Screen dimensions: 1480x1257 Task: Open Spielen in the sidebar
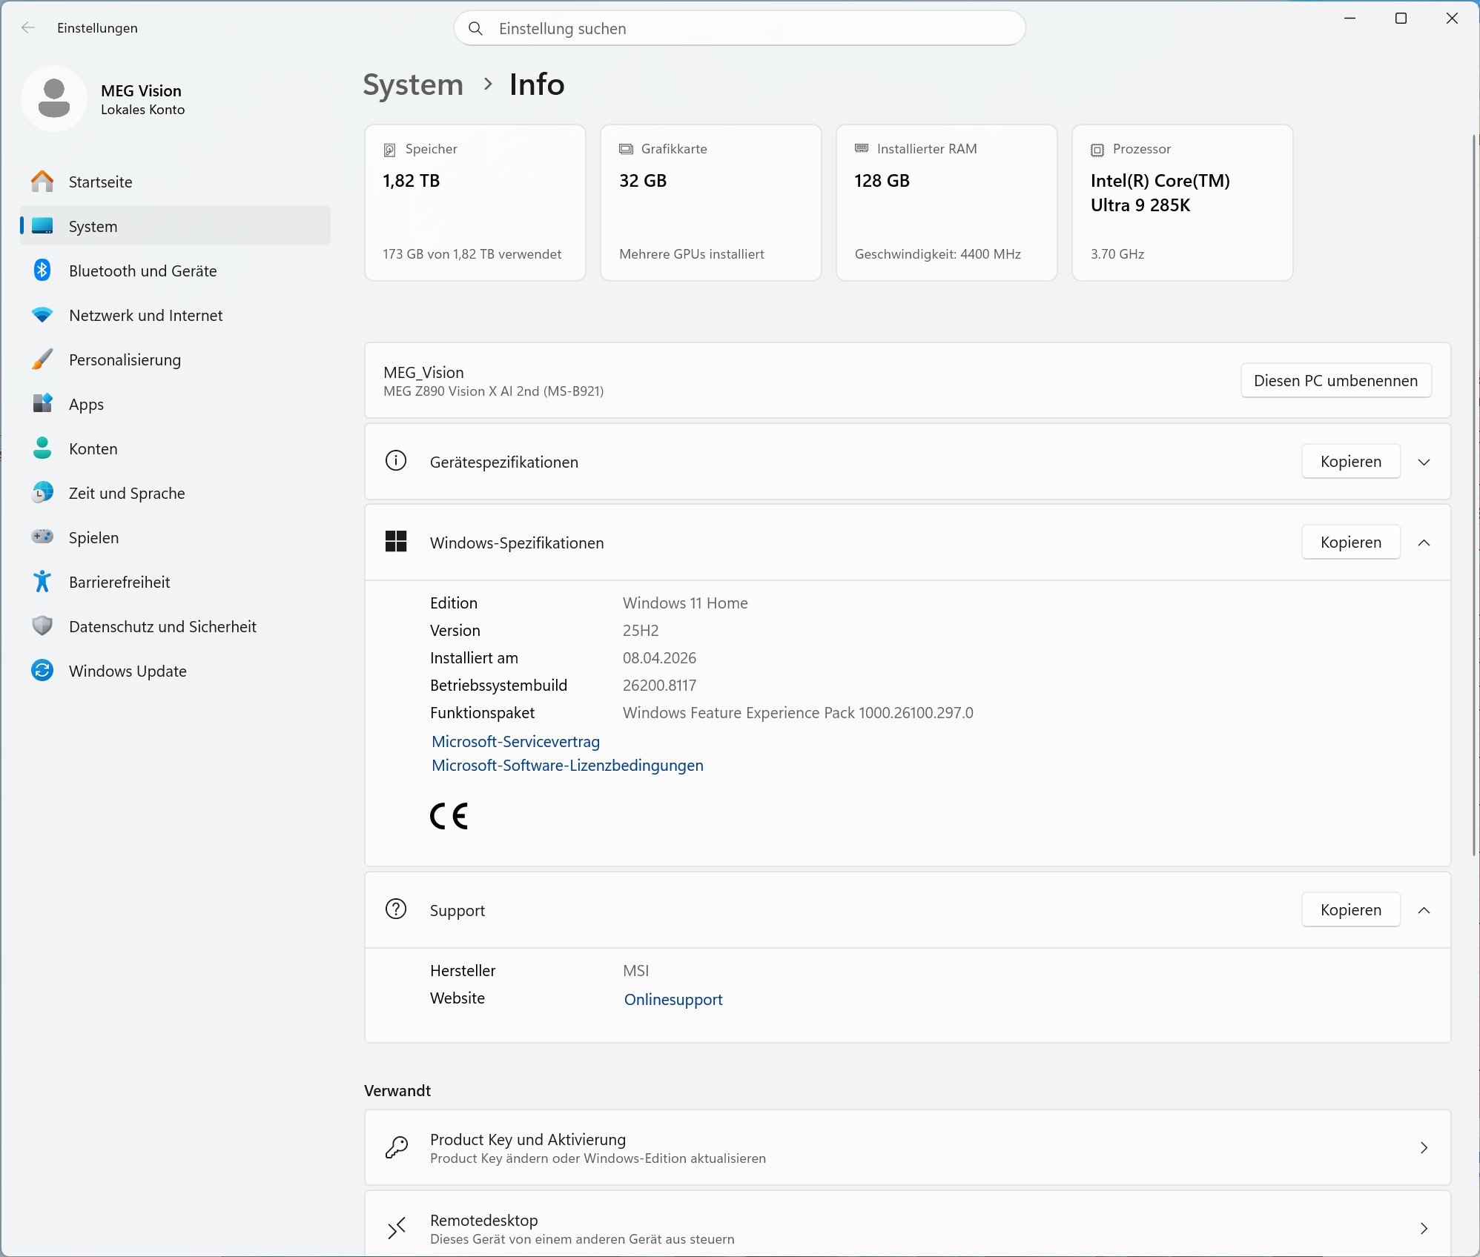pos(175,537)
